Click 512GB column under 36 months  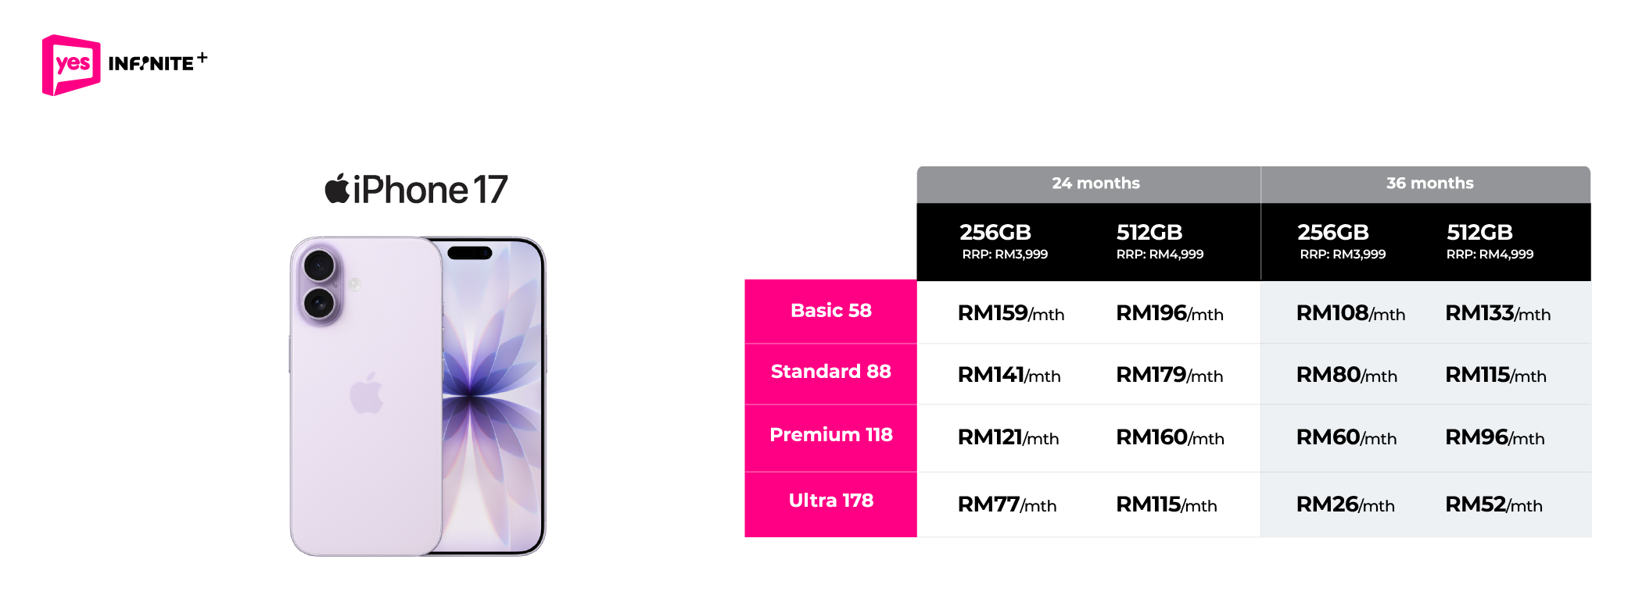pos(1490,241)
